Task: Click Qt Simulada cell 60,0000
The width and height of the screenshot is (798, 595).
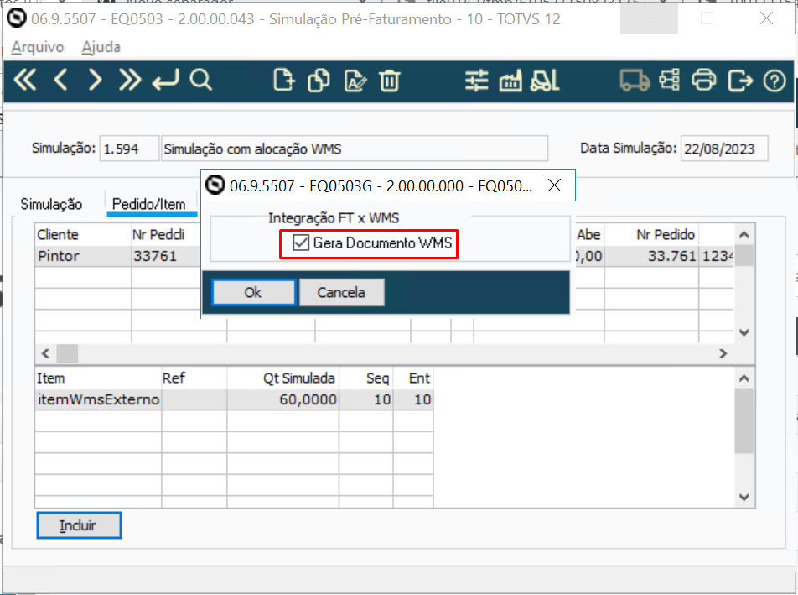Action: tap(283, 399)
